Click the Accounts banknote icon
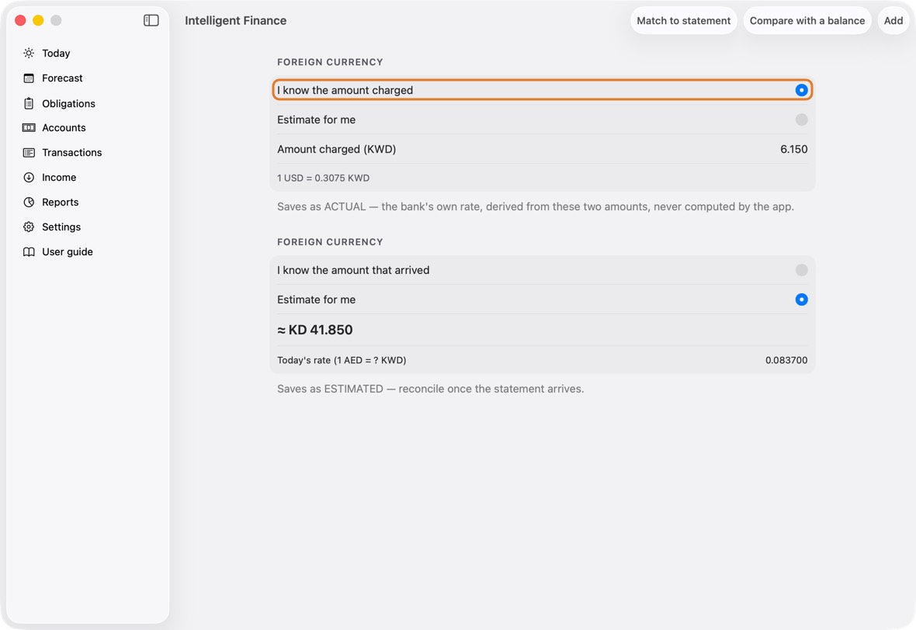Screen dimensions: 916x630 coord(29,128)
